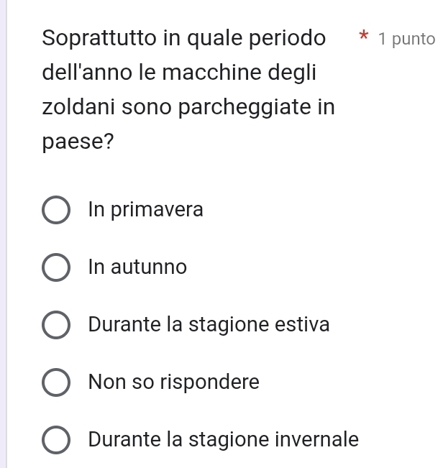
Task: Click the '1 punto' score label
Action: point(407,38)
